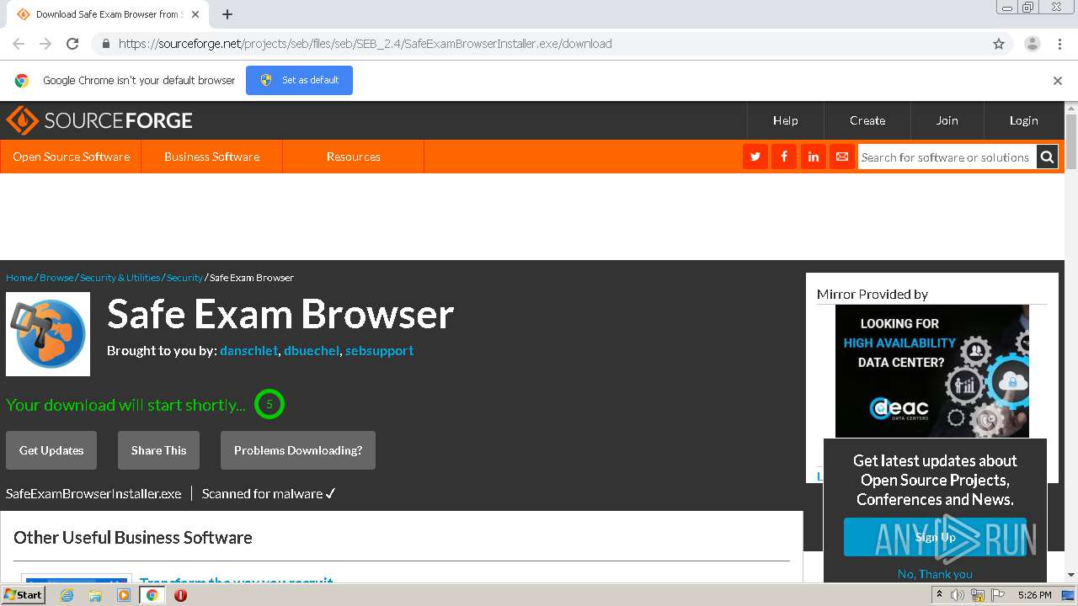Reload the page
The width and height of the screenshot is (1078, 606).
coord(72,44)
